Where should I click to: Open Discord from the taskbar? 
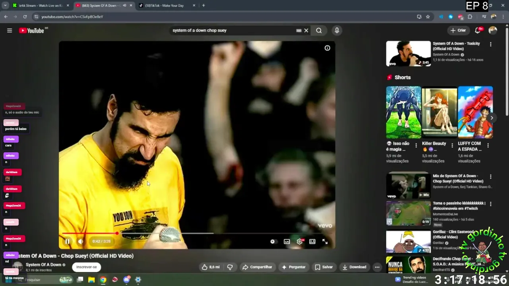point(126,280)
